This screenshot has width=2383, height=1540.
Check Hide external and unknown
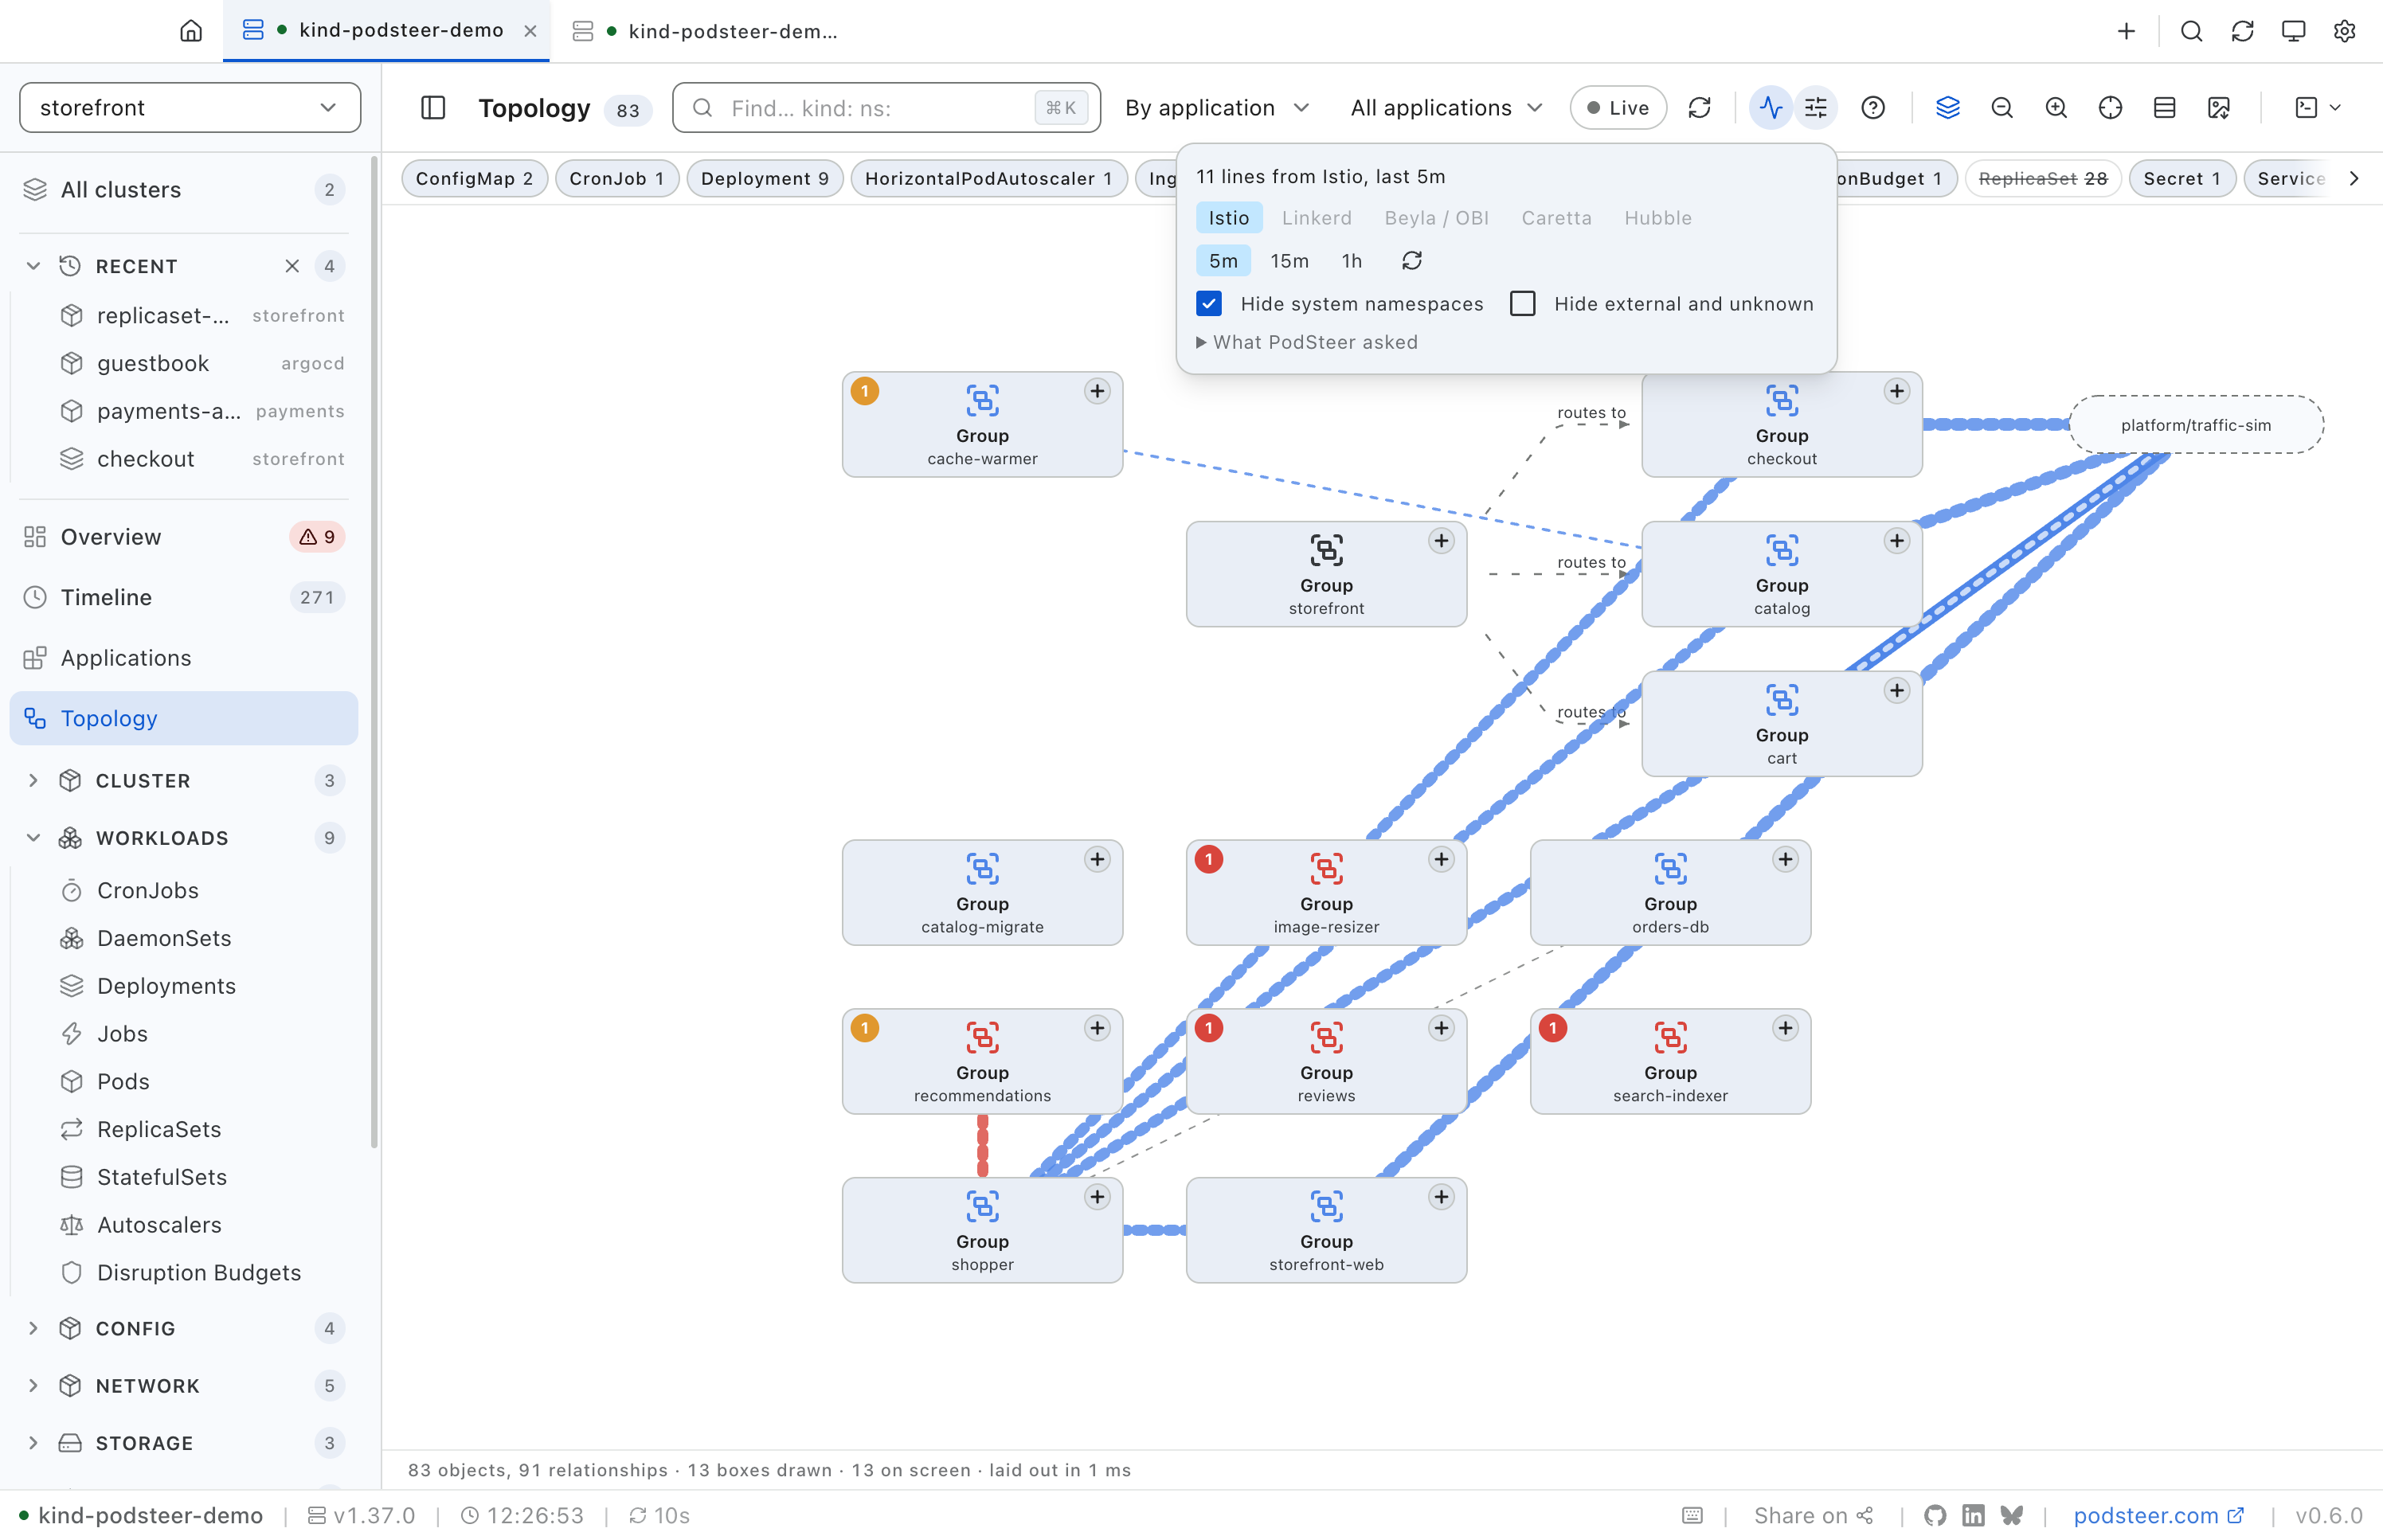click(x=1522, y=304)
